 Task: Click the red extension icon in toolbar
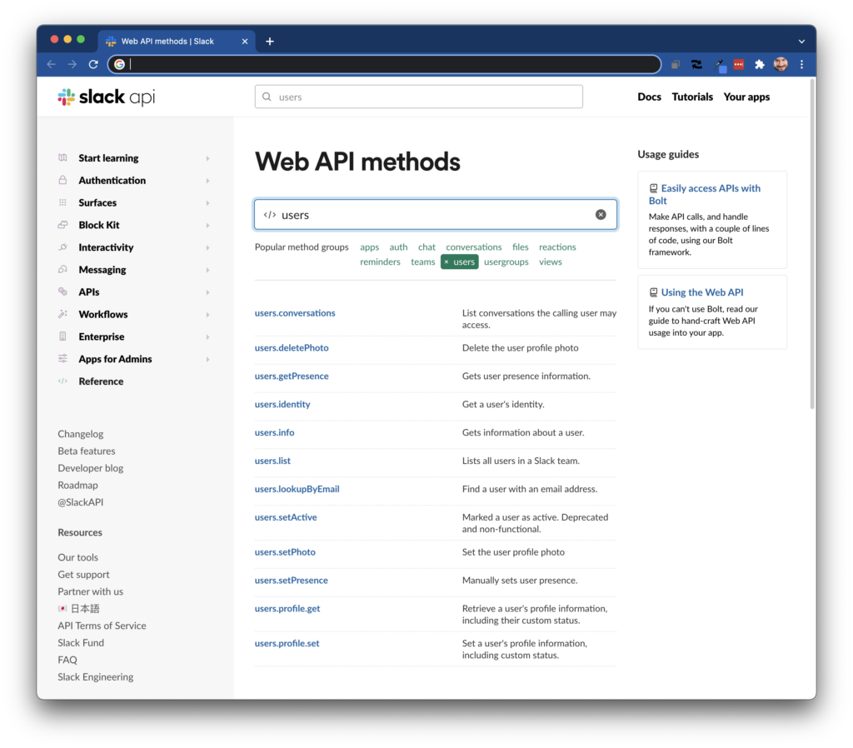(738, 64)
